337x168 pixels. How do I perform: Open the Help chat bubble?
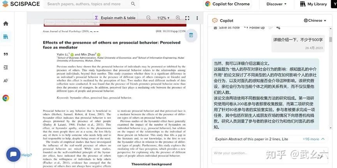coord(13,154)
